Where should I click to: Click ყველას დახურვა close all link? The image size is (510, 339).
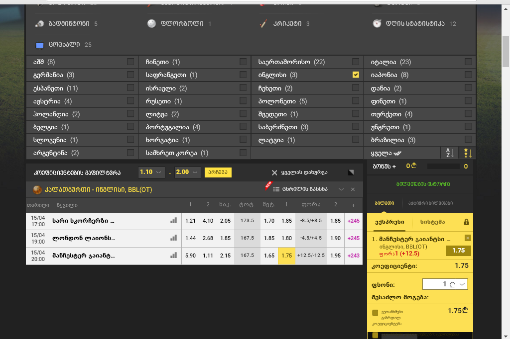coord(304,172)
